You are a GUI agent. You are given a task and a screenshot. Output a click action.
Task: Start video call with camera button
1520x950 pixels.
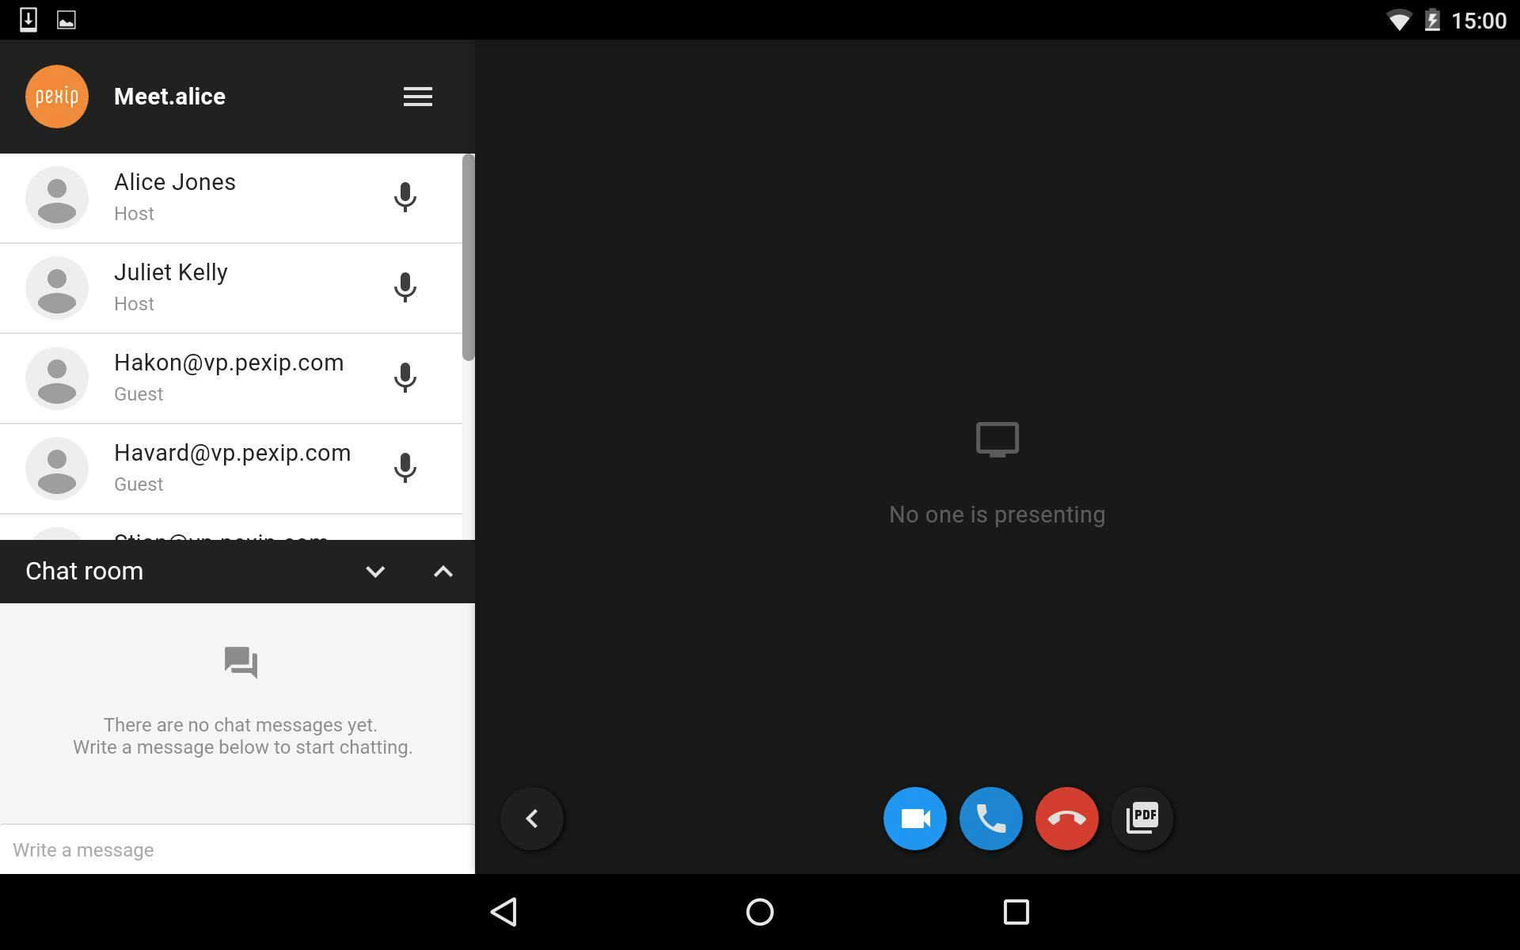(915, 819)
